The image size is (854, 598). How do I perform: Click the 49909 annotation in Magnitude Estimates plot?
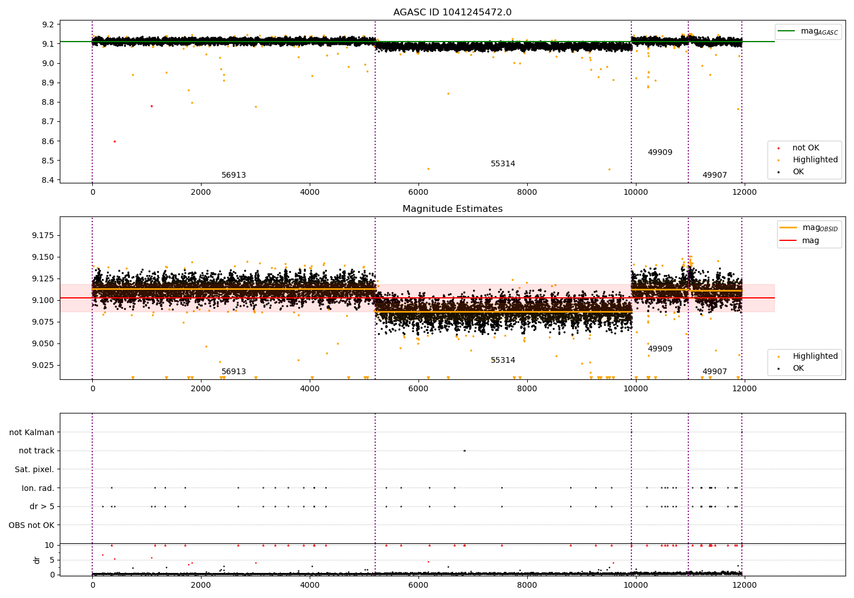tap(660, 349)
